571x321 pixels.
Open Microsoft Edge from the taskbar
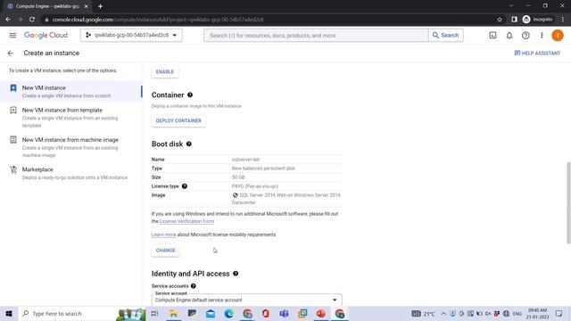point(228,313)
